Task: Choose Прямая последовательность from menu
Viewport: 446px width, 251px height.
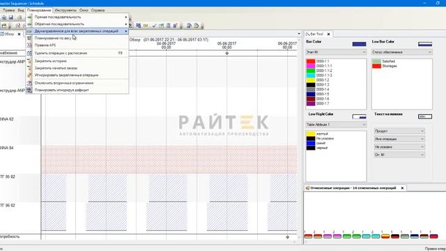Action: [77, 17]
